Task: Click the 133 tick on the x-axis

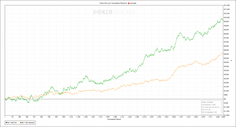Action: (12, 117)
